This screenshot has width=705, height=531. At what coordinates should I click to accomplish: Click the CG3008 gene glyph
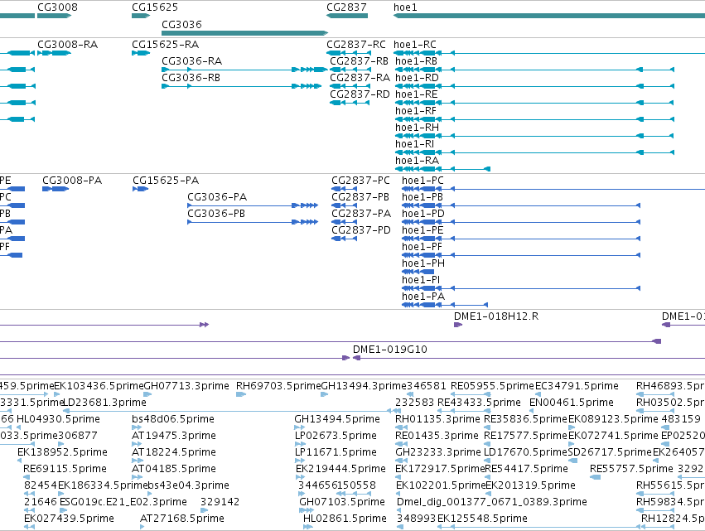click(x=54, y=16)
